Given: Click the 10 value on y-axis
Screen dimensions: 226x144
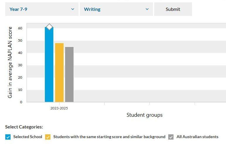Looking at the screenshot, I should pos(20,90).
